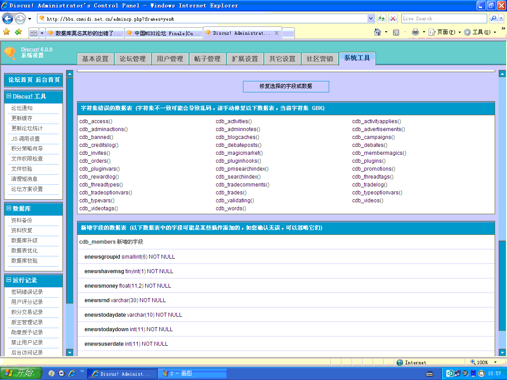The image size is (507, 380).
Task: Click the Discuz! Administ taskbar button
Action: point(122,373)
